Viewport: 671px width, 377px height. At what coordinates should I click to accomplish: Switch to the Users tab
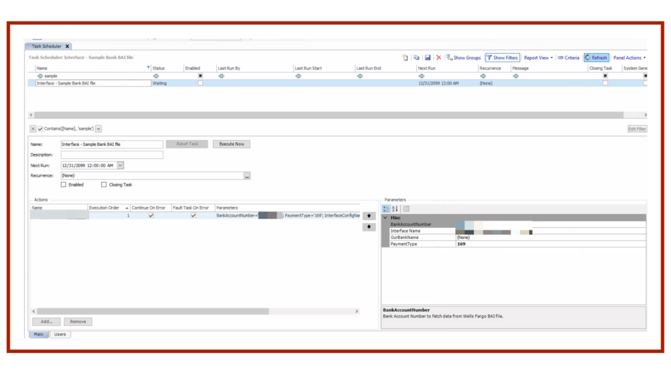pyautogui.click(x=60, y=334)
